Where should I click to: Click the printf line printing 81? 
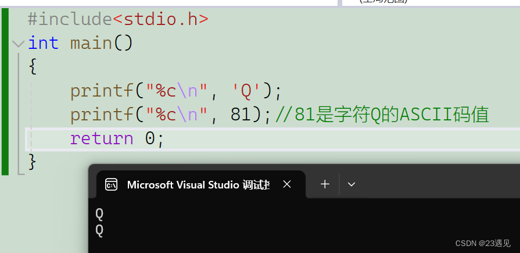point(171,115)
